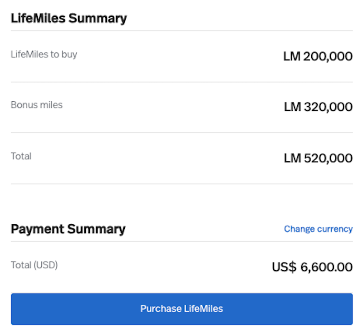This screenshot has width=363, height=336.
Task: Click the row showing bonus miles earned
Action: click(x=181, y=106)
